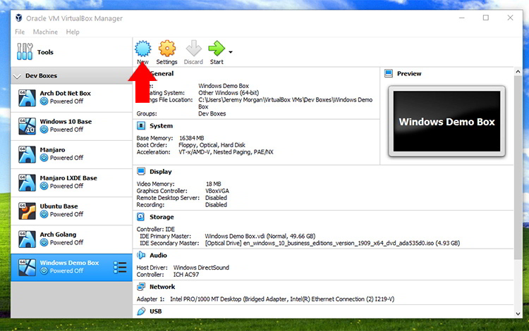
Task: Open the Audio settings heading link
Action: [158, 255]
